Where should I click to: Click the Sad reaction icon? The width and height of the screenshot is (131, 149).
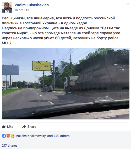pyautogui.click(x=12, y=136)
